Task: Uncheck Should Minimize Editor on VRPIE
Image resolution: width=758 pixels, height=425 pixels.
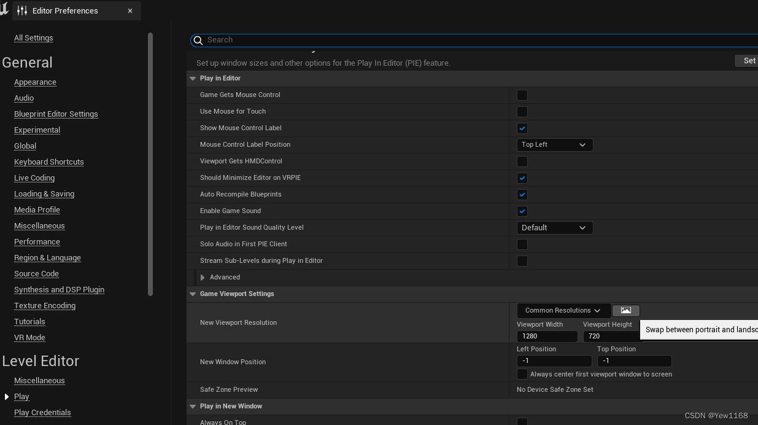Action: coord(522,178)
